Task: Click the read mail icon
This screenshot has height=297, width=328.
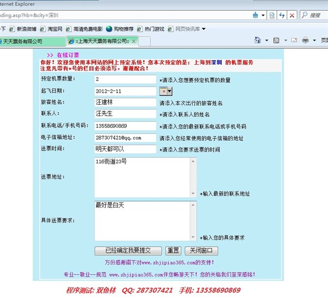Action: click(x=294, y=40)
